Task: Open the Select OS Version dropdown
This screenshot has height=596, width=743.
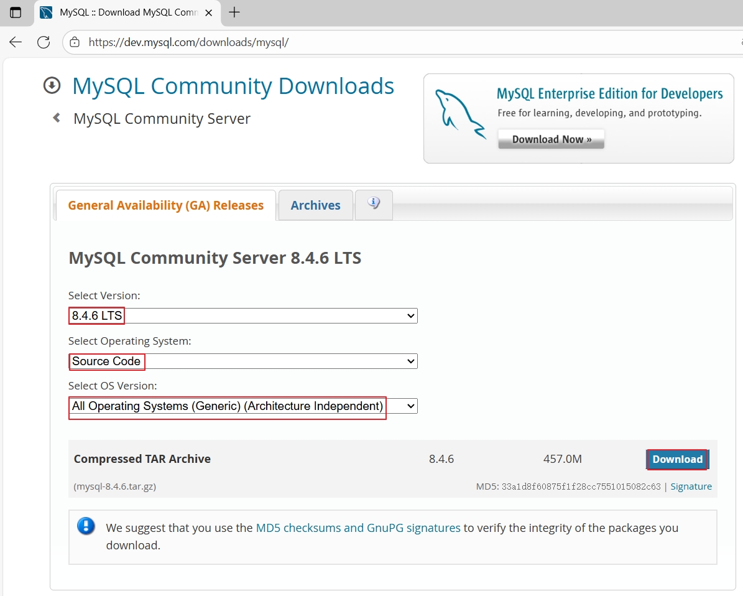Action: (x=242, y=406)
